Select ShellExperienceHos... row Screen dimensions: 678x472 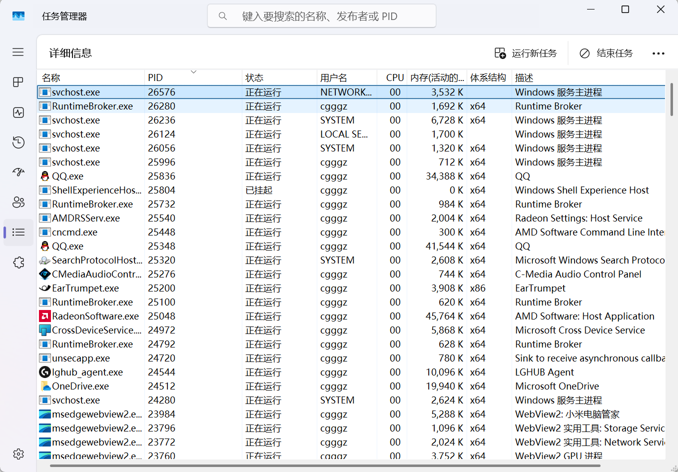click(x=351, y=190)
